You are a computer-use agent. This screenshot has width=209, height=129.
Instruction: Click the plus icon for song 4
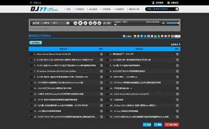tap(177, 60)
